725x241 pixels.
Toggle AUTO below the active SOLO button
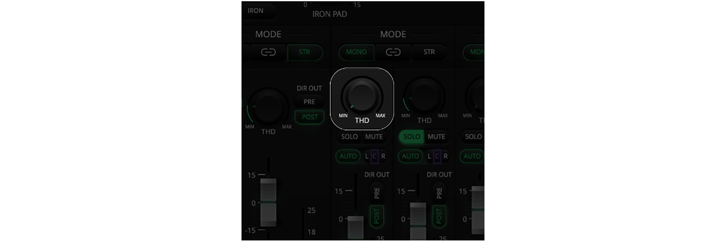pyautogui.click(x=410, y=156)
